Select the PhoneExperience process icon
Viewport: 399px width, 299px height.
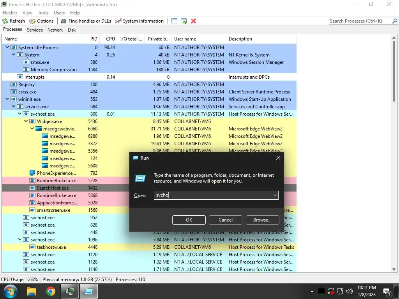pos(32,173)
